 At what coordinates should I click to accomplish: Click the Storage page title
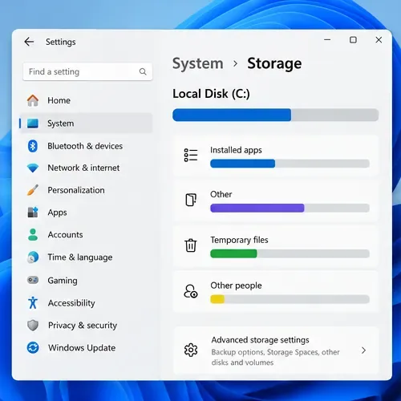point(274,63)
